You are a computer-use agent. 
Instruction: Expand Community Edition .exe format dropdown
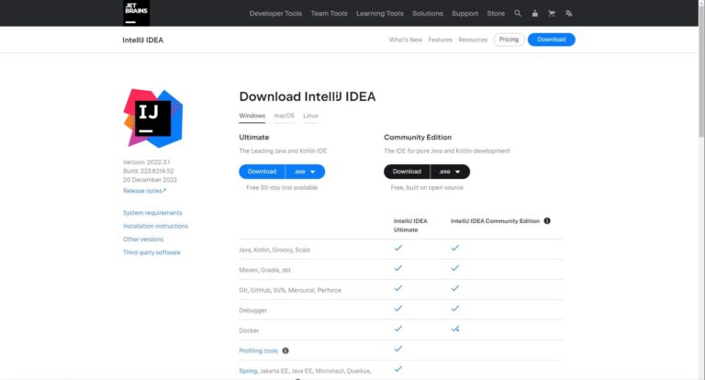click(450, 172)
